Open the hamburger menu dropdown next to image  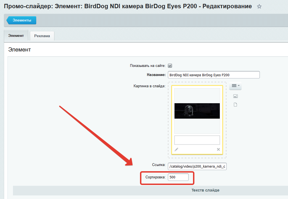[235, 86]
